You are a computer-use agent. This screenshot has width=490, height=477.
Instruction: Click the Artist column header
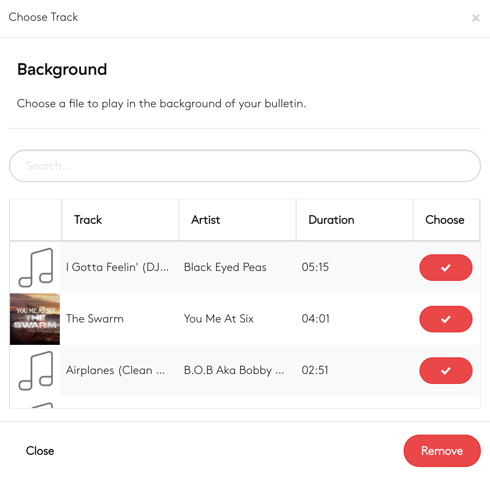pyautogui.click(x=206, y=220)
